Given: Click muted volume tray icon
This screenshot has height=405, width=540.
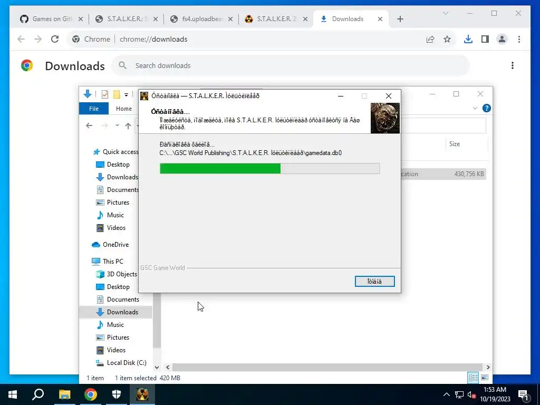Looking at the screenshot, I should coord(471,394).
